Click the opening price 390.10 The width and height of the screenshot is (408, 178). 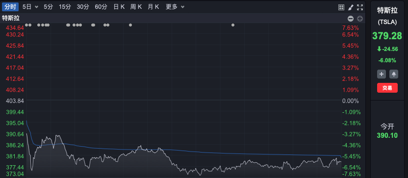tap(387, 135)
